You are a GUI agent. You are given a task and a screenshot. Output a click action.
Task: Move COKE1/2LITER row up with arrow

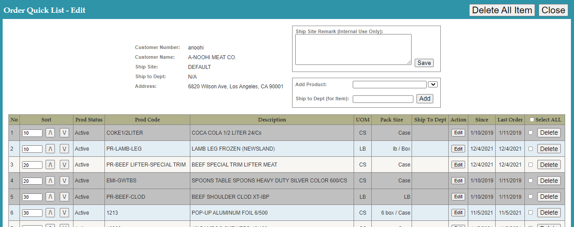(50, 133)
